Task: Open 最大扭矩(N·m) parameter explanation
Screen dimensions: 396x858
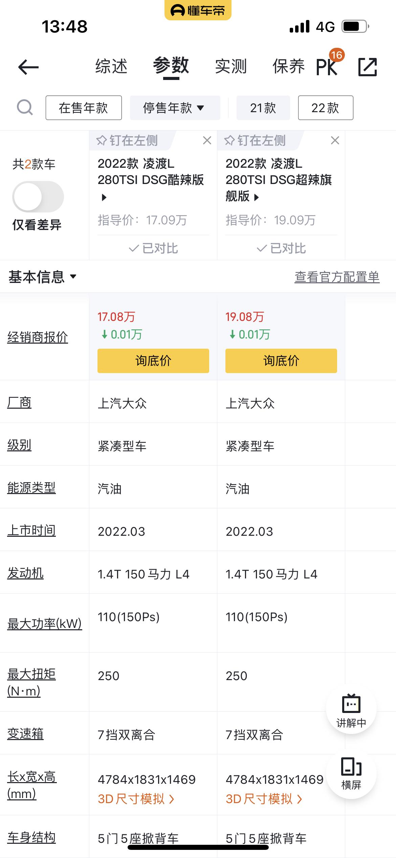Action: (x=31, y=682)
